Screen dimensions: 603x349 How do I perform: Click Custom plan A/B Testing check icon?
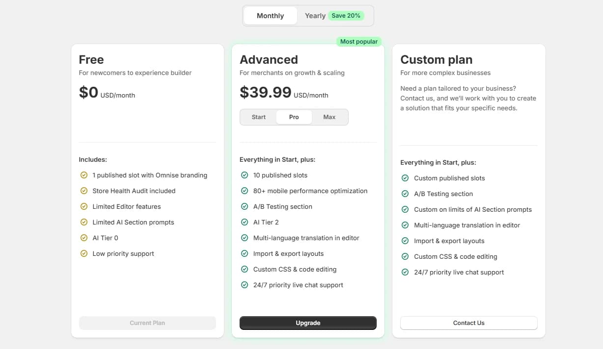click(405, 194)
